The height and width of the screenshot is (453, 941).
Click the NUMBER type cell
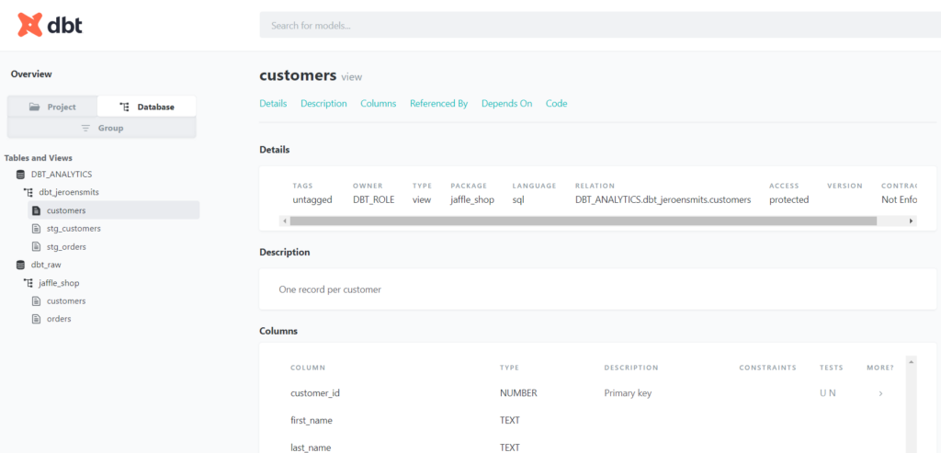coord(518,393)
